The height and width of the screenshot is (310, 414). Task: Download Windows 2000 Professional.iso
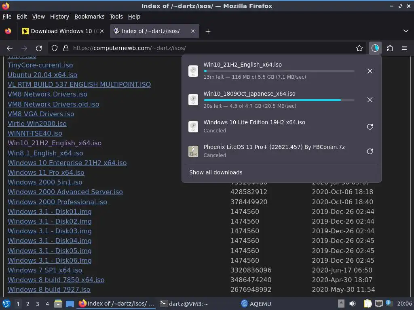(x=57, y=202)
